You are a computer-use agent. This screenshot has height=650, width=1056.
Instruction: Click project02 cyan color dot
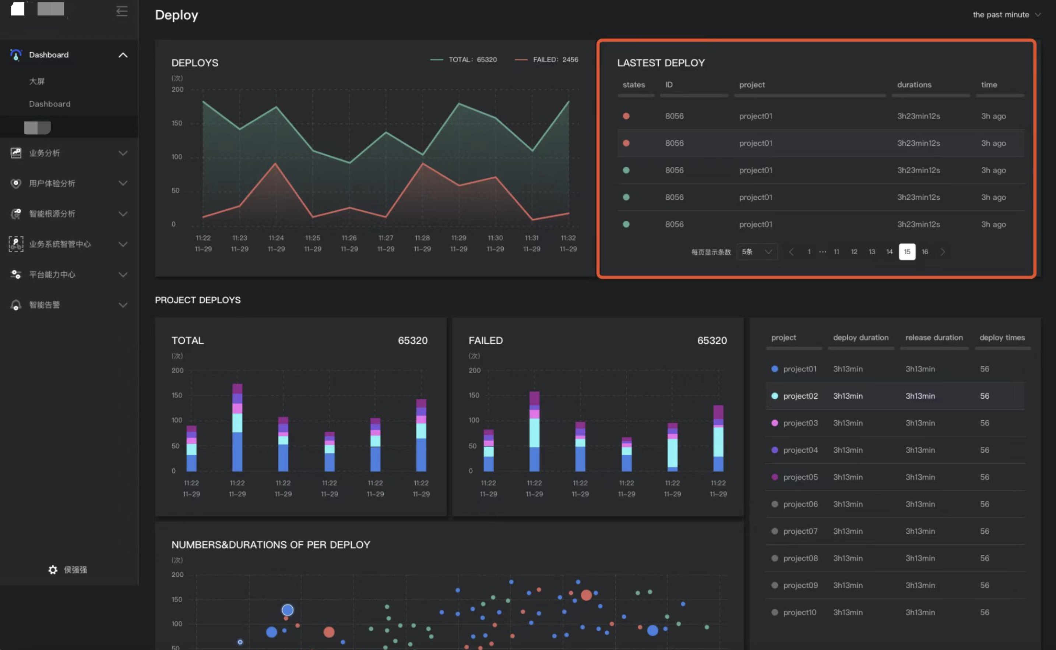774,396
